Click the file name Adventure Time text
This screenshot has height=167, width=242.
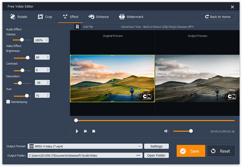[x=157, y=27]
